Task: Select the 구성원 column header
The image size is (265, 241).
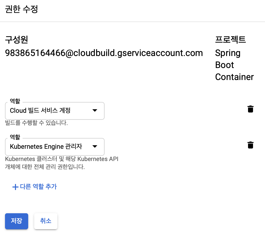Action: tap(16, 39)
